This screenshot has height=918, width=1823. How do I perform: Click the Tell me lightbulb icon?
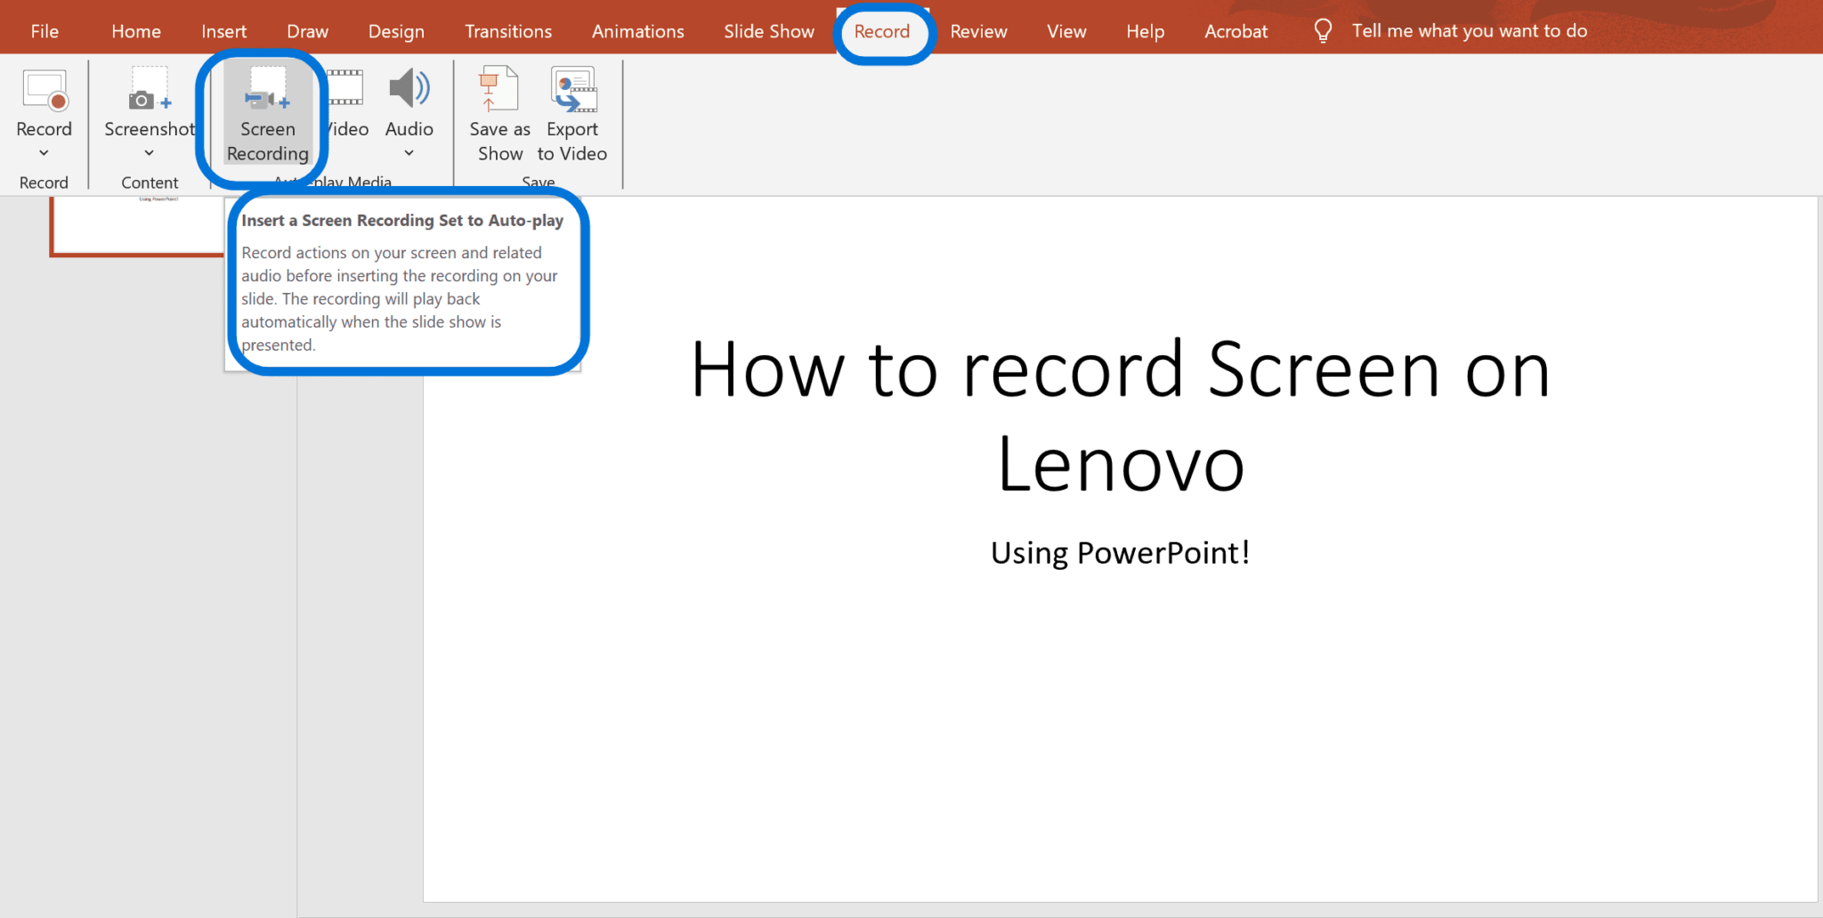pos(1323,29)
